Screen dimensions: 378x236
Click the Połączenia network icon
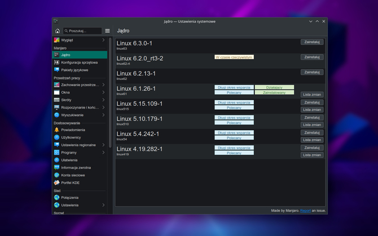(x=56, y=198)
